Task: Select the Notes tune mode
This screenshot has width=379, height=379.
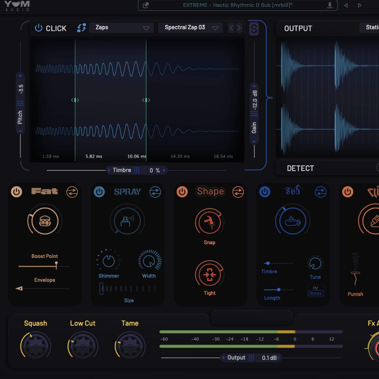Action: point(315,293)
